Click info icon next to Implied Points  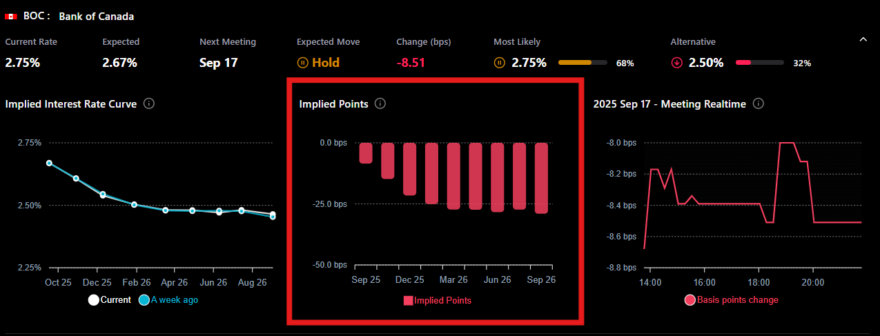[380, 103]
